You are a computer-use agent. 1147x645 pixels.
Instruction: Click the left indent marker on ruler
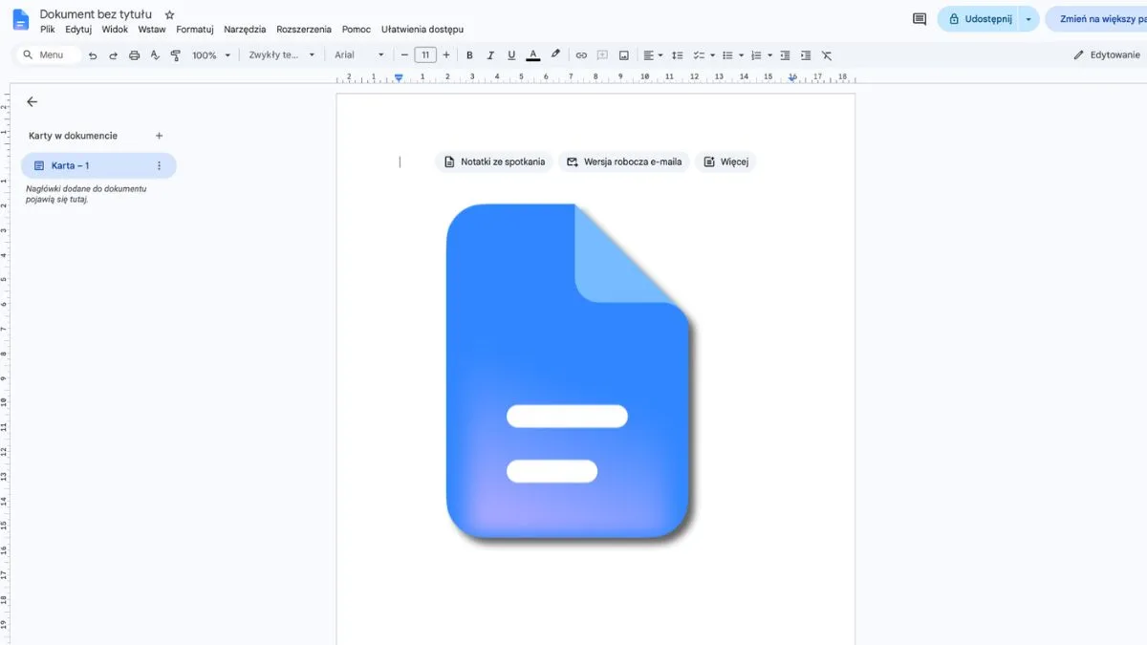point(399,77)
